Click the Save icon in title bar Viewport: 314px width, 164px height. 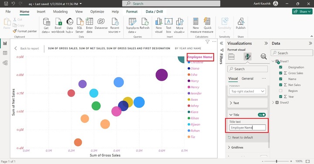point(6,3)
